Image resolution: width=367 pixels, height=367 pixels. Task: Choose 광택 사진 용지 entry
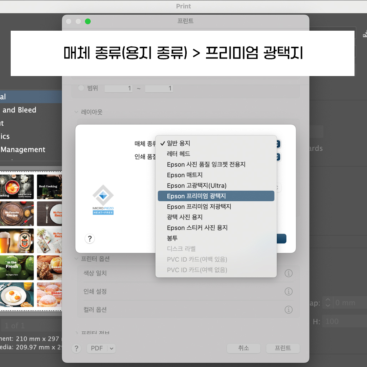pyautogui.click(x=216, y=217)
